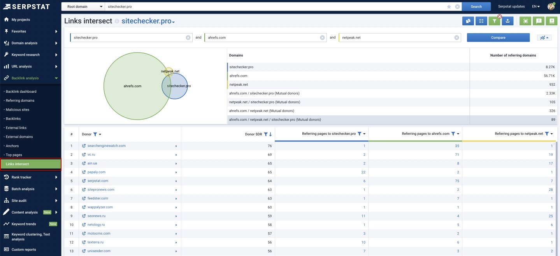560x256 pixels.
Task: Select Links intersect submenu item
Action: point(30,164)
